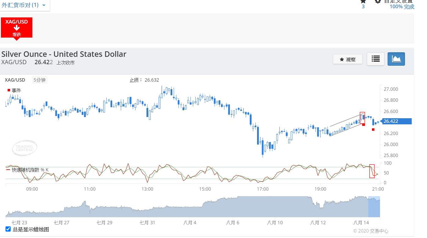The image size is (427, 238).
Task: Select the area chart view icon
Action: click(x=396, y=59)
